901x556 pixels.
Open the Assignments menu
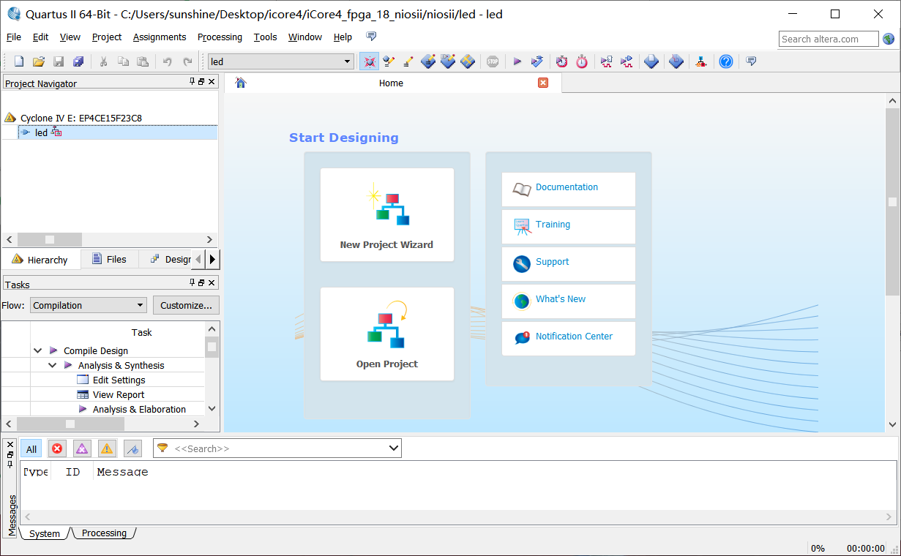click(160, 37)
